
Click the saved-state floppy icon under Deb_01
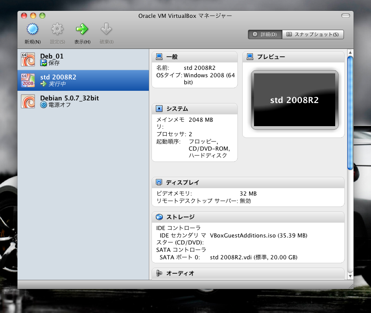(x=44, y=63)
